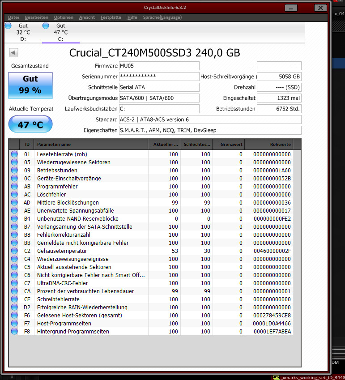Click status orb for Host-Programmseiten
The width and height of the screenshot is (345, 380).
[14, 323]
